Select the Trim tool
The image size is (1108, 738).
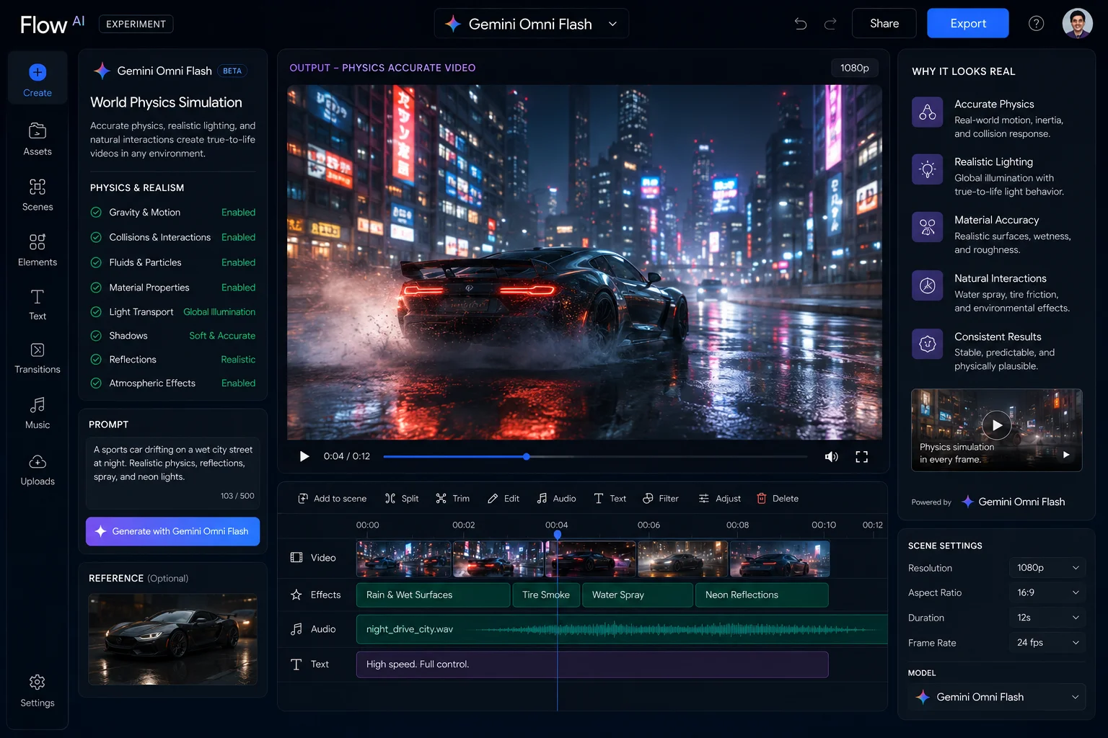pos(453,499)
